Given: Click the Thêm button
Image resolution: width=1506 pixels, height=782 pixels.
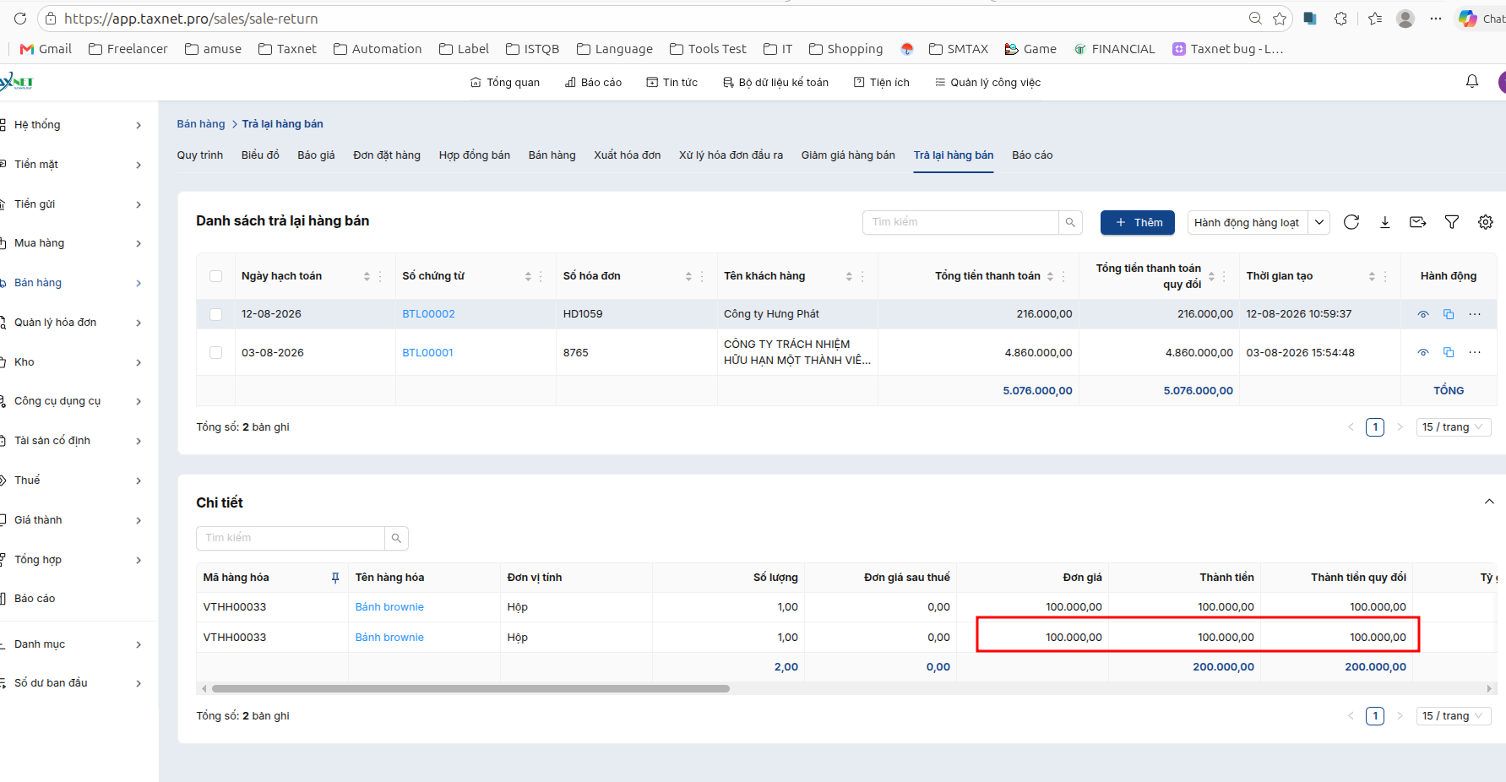Looking at the screenshot, I should click(1138, 223).
